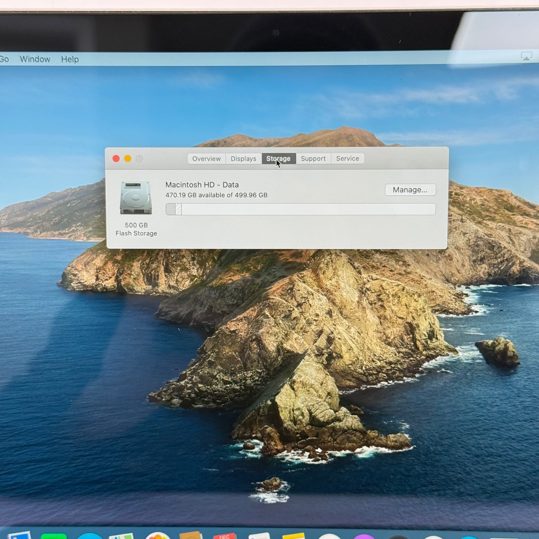Open the Photos app in the dock
Image resolution: width=539 pixels, height=539 pixels.
pyautogui.click(x=157, y=536)
